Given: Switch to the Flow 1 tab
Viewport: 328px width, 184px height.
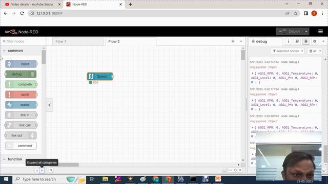Looking at the screenshot, I should 77,41.
